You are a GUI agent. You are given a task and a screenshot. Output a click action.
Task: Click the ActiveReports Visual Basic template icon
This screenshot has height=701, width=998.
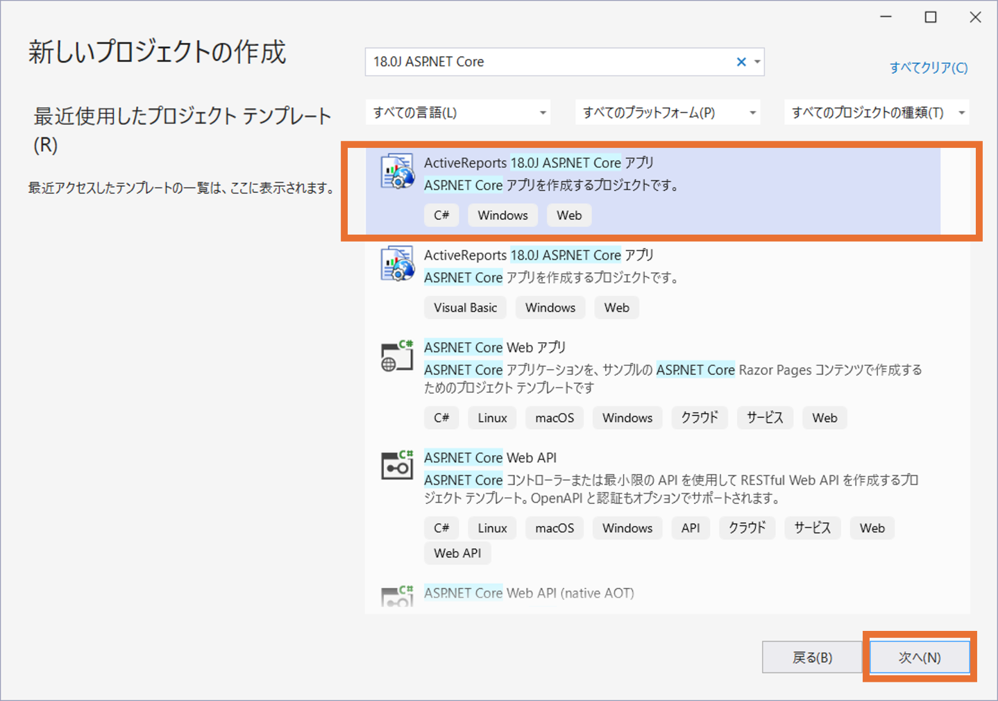tap(396, 266)
